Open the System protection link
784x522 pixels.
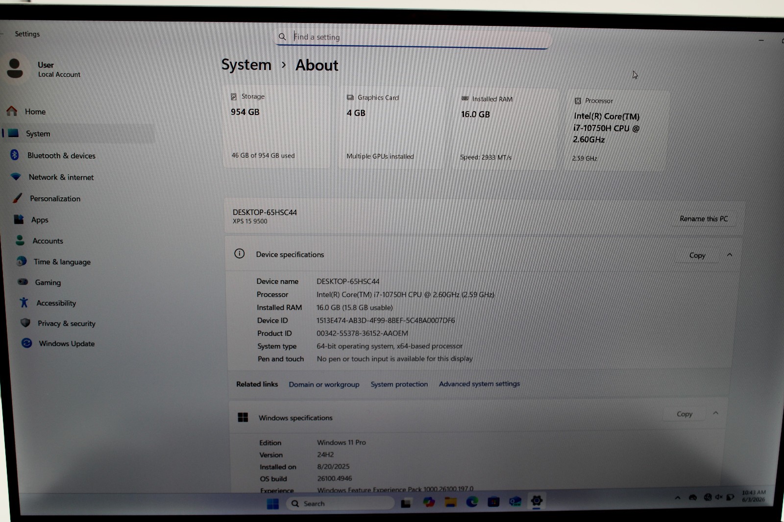(x=399, y=384)
